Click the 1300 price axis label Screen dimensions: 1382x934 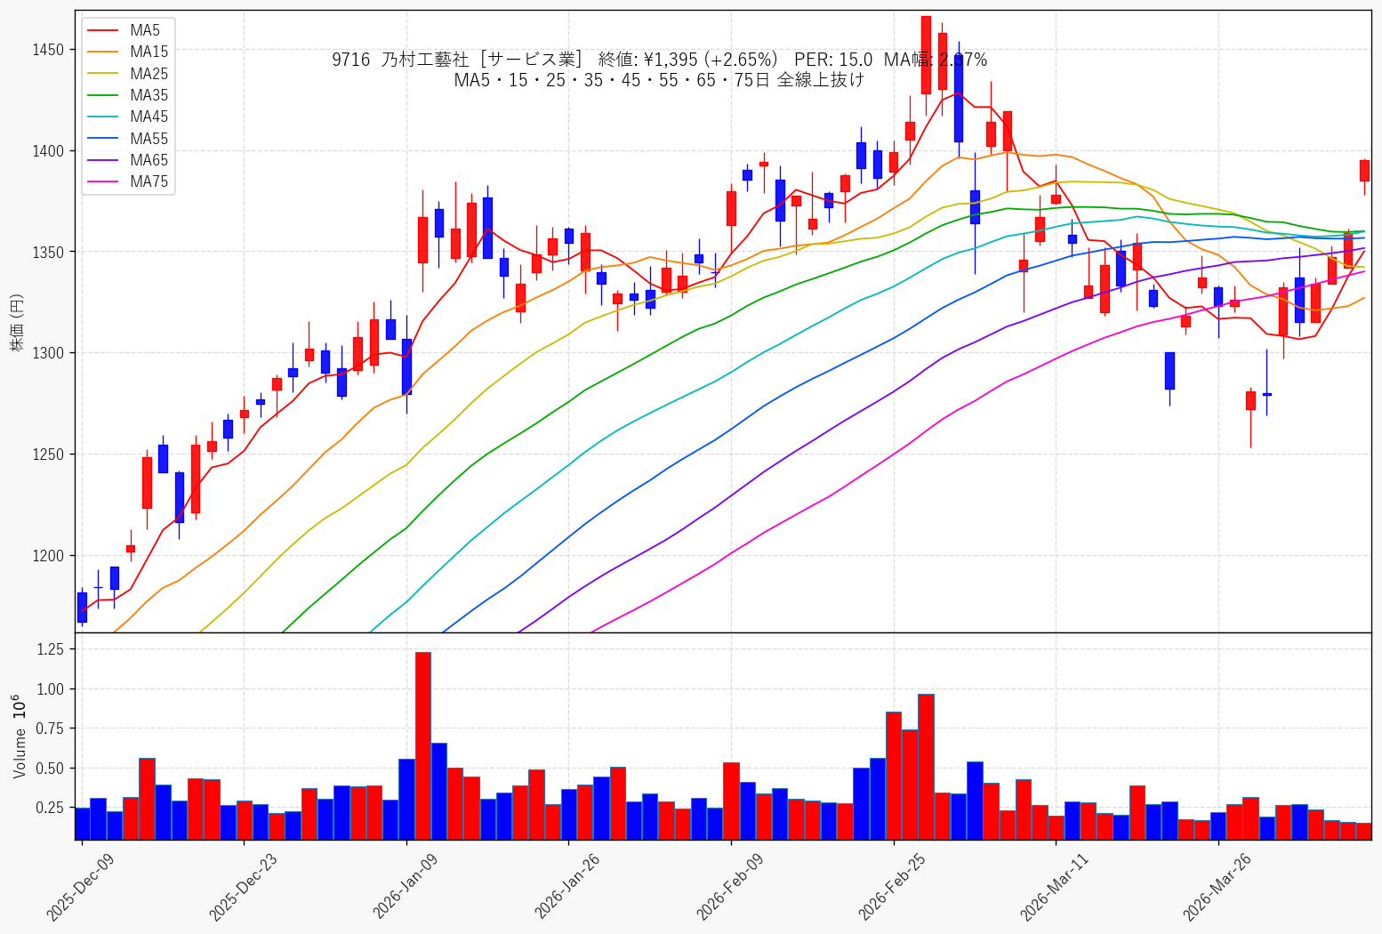(x=49, y=353)
